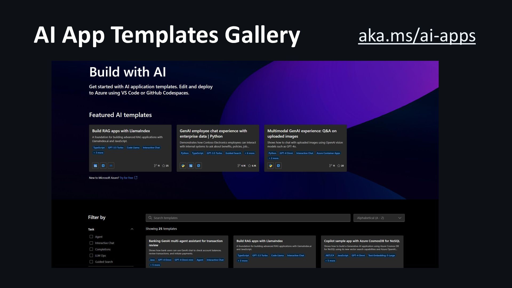Click the 'Featured AI templates' heading
Image resolution: width=512 pixels, height=288 pixels.
[x=120, y=115]
